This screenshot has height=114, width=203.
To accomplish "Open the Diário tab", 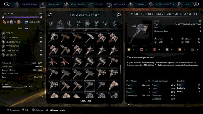I will (99, 4).
